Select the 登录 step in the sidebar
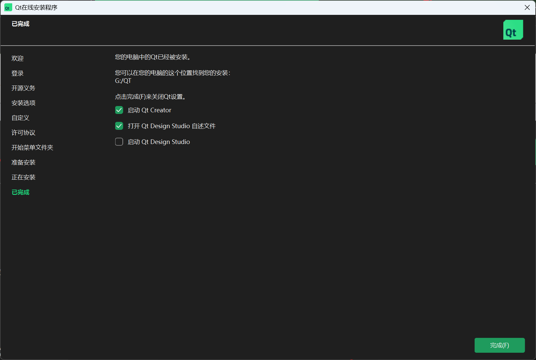 click(17, 73)
